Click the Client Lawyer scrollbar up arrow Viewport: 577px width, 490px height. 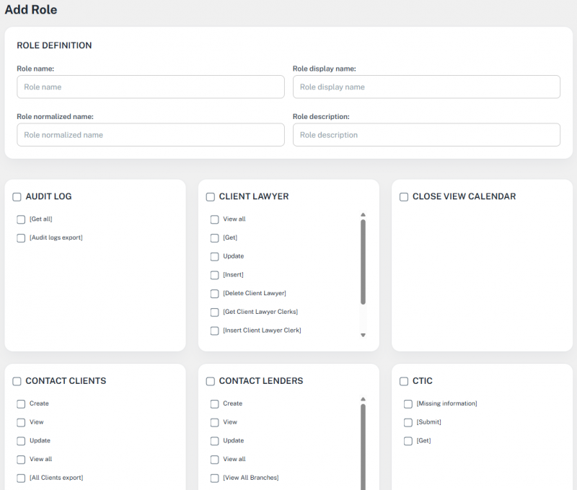coord(363,214)
